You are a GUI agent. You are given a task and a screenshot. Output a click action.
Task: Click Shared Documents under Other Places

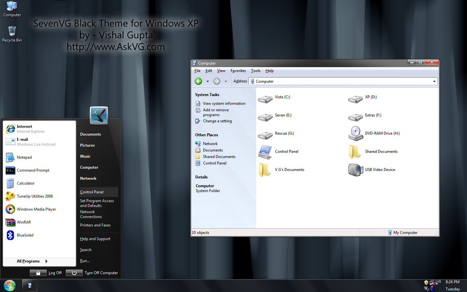pos(219,157)
